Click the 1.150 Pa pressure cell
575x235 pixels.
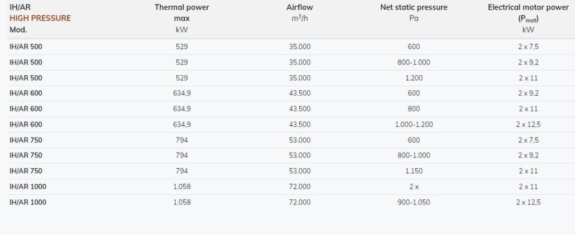pyautogui.click(x=414, y=171)
